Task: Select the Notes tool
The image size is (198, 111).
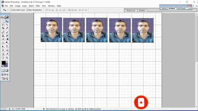Action: pyautogui.click(x=3, y=54)
